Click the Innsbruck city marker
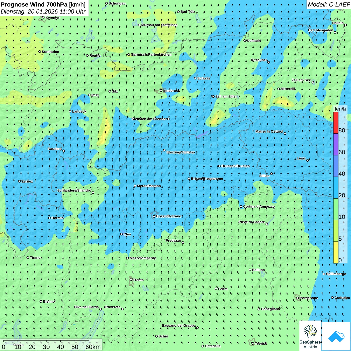 point(161,91)
